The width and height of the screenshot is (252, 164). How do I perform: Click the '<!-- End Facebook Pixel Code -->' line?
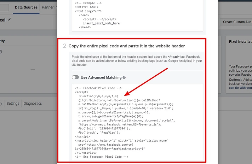tap(102, 157)
